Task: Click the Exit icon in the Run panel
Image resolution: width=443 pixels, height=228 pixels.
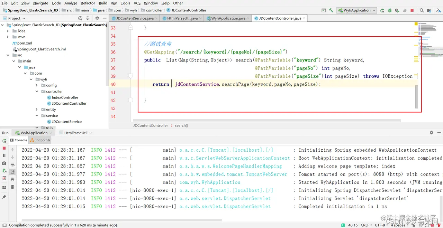Action: pyautogui.click(x=4, y=178)
